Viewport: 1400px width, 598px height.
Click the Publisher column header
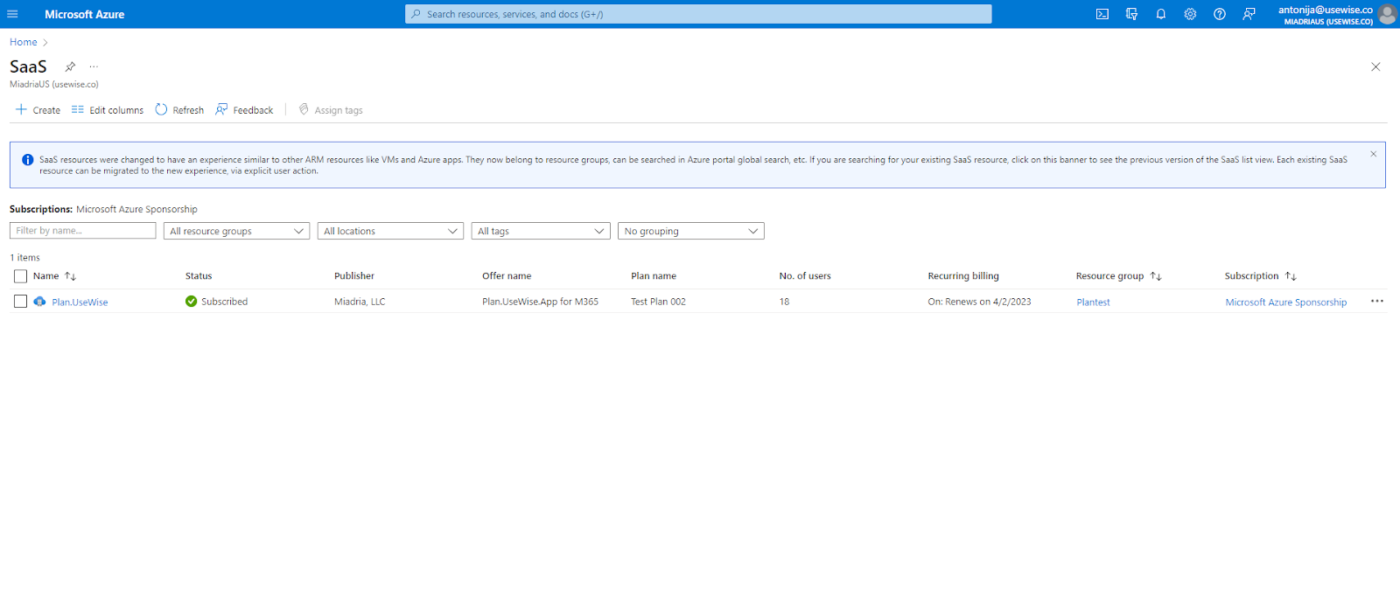[x=354, y=276]
